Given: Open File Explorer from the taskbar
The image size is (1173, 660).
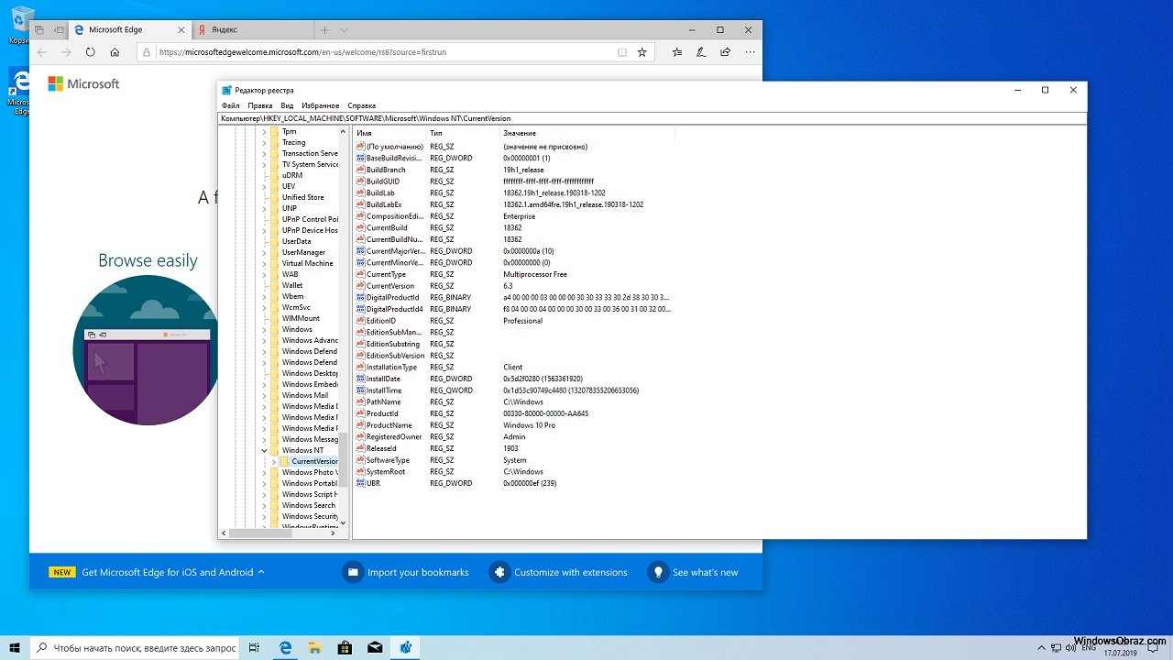Looking at the screenshot, I should tap(314, 647).
